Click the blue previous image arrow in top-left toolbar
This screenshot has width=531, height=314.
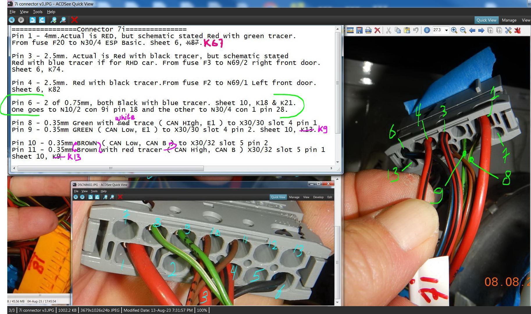[x=12, y=20]
